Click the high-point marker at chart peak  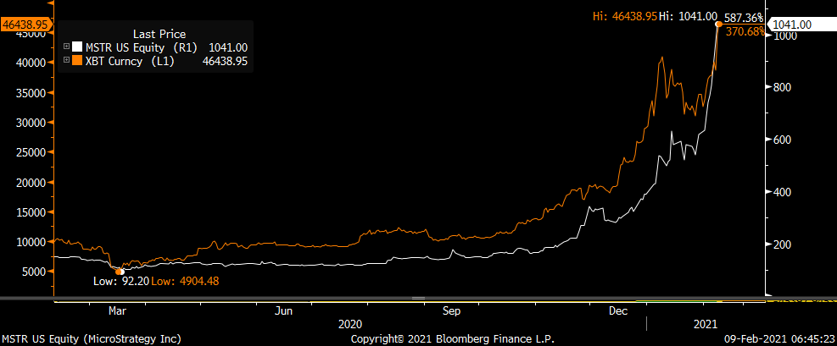[719, 24]
